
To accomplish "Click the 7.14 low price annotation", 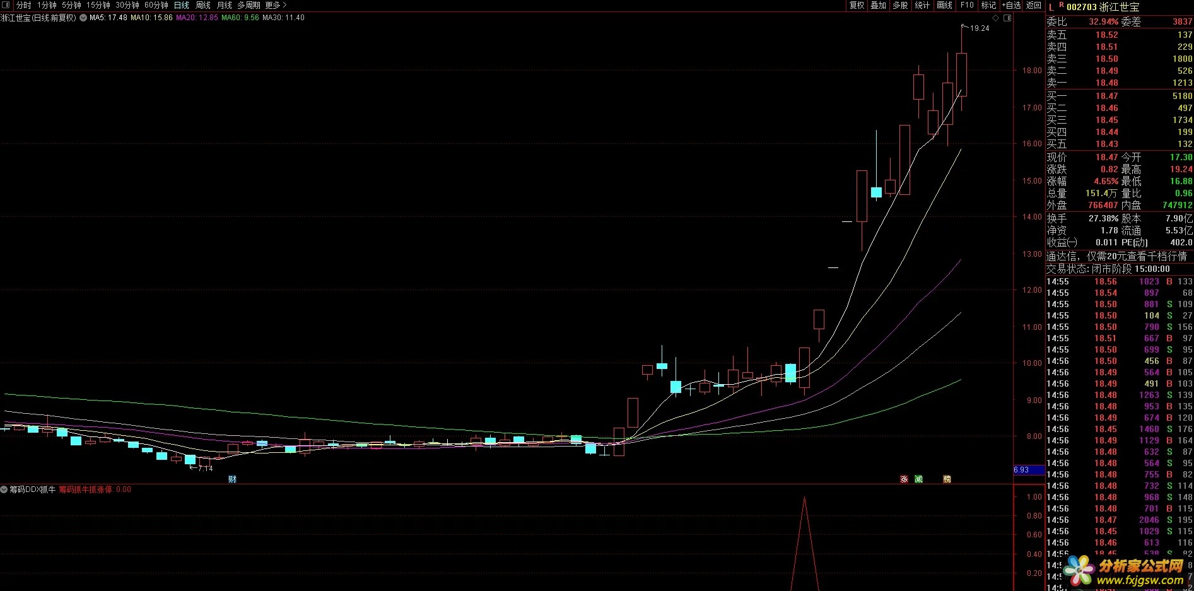I will tap(206, 469).
